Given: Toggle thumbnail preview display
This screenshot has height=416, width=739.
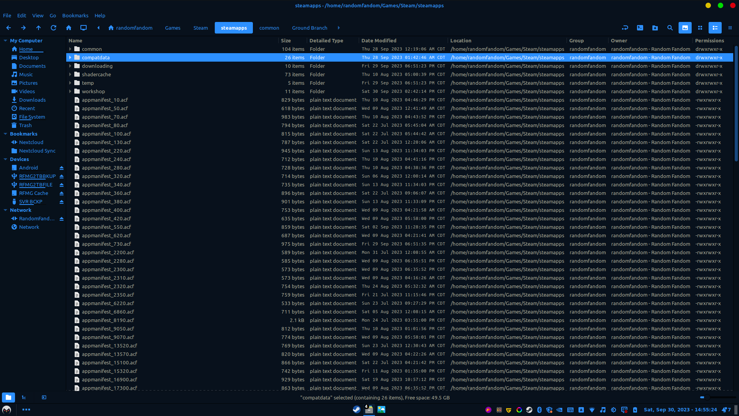Looking at the screenshot, I should click(x=685, y=28).
